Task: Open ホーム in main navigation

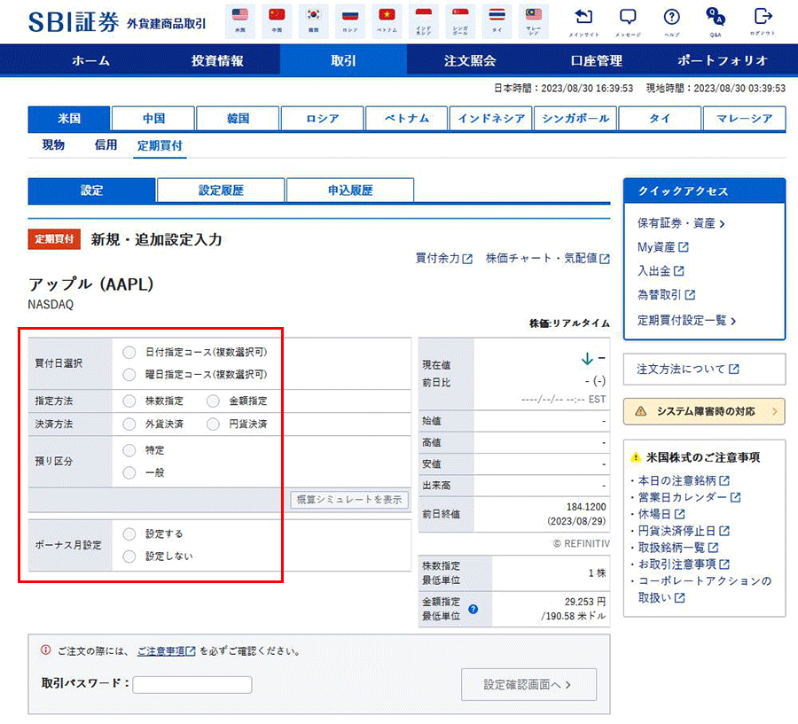Action: [90, 60]
